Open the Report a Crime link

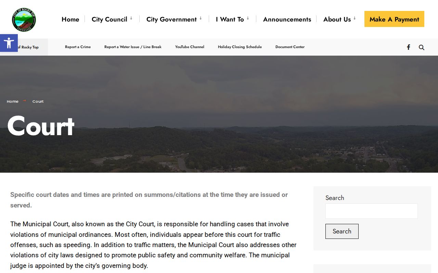point(78,47)
